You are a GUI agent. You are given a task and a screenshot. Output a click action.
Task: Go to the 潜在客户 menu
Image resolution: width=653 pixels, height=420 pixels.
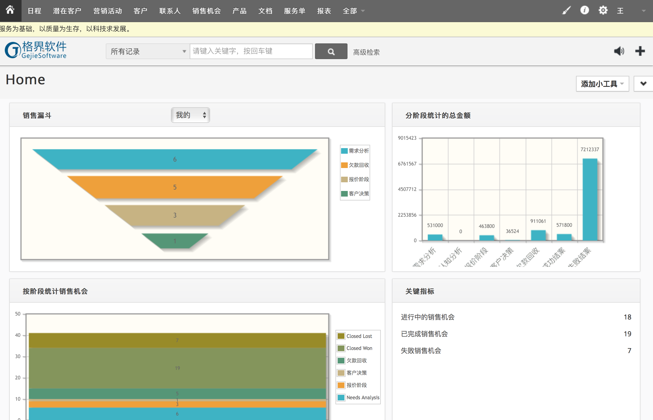click(x=67, y=11)
